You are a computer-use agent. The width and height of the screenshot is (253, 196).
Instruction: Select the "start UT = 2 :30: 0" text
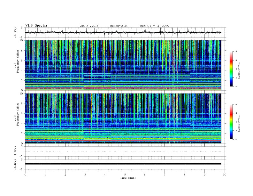coord(154,26)
